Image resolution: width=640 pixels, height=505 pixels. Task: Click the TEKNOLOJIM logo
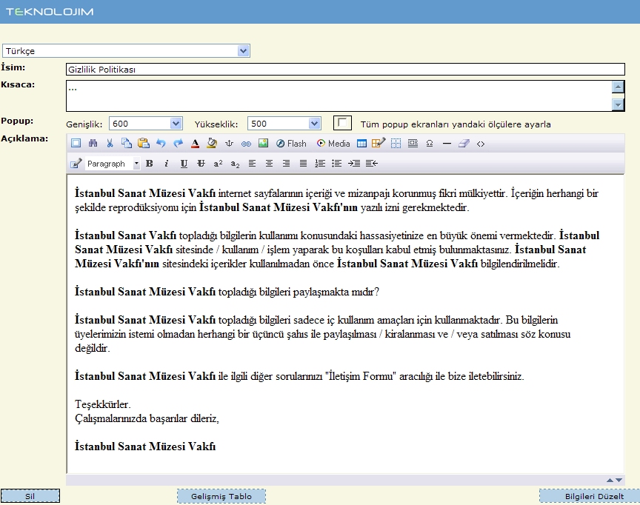tap(50, 11)
